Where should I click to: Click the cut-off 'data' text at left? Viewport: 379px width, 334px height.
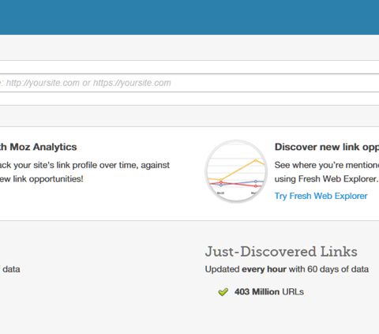click(x=10, y=269)
